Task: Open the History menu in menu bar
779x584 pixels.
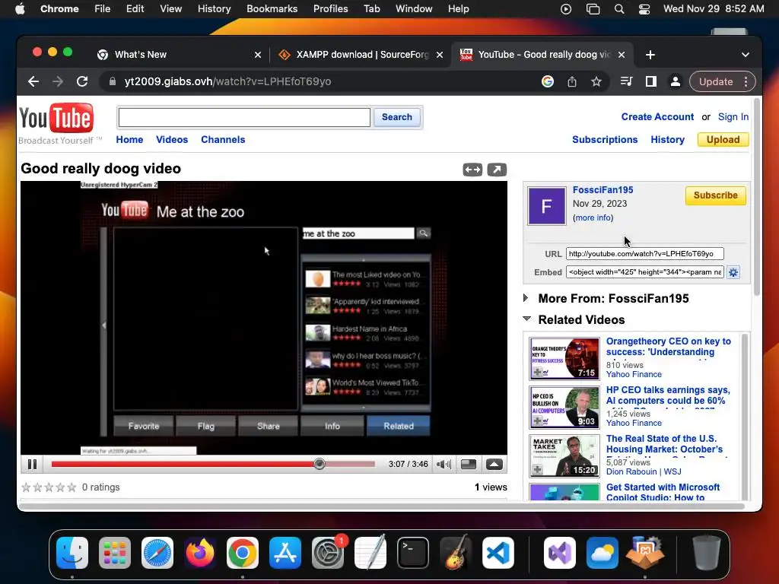Action: pos(214,9)
